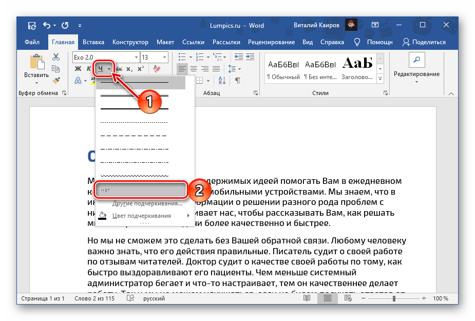Viewport: 475px width, 321px height.
Task: Switch to the read mode view
Action: click(307, 298)
